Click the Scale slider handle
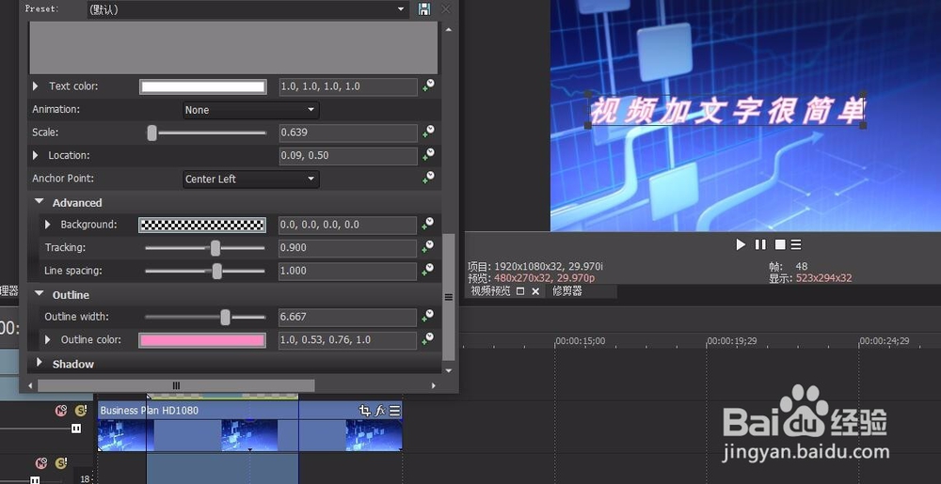 click(152, 133)
